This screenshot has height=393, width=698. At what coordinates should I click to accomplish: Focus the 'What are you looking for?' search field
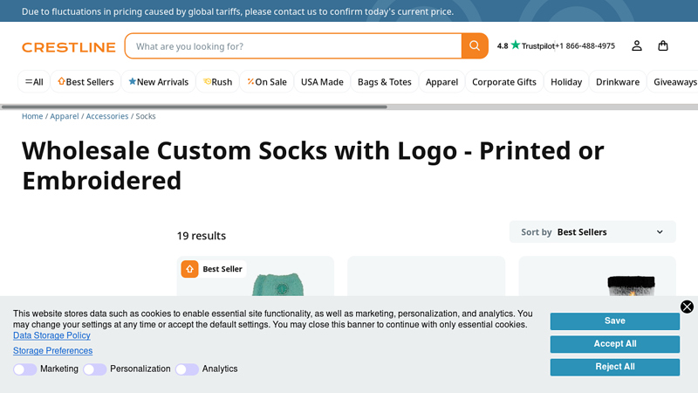293,46
